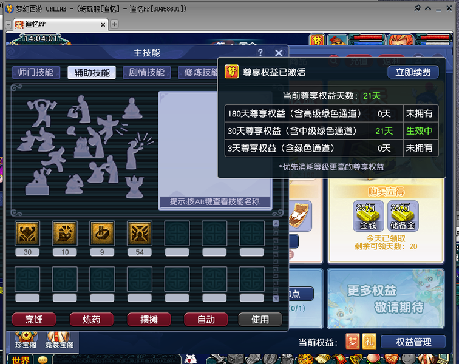Click the pet's red health bar
This screenshot has height=364, width=459.
[x=369, y=37]
